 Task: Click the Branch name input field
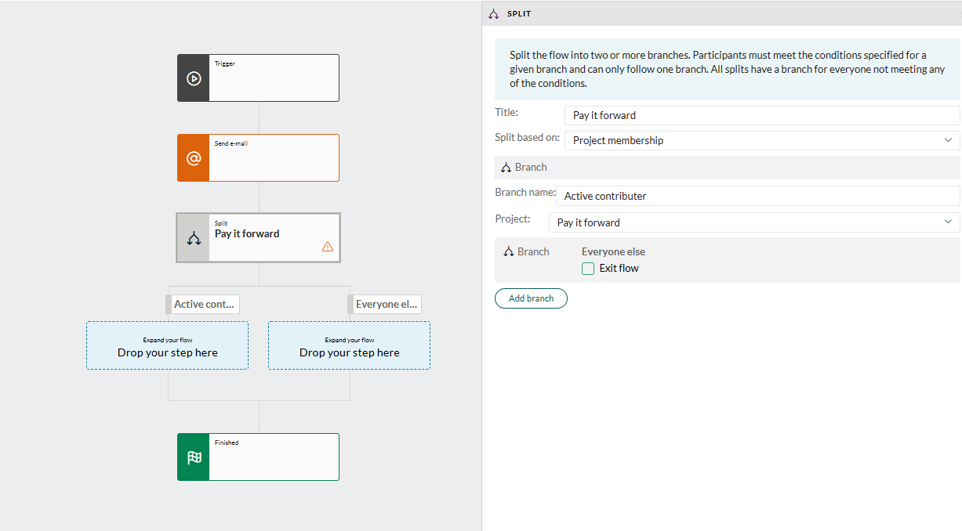tap(758, 196)
